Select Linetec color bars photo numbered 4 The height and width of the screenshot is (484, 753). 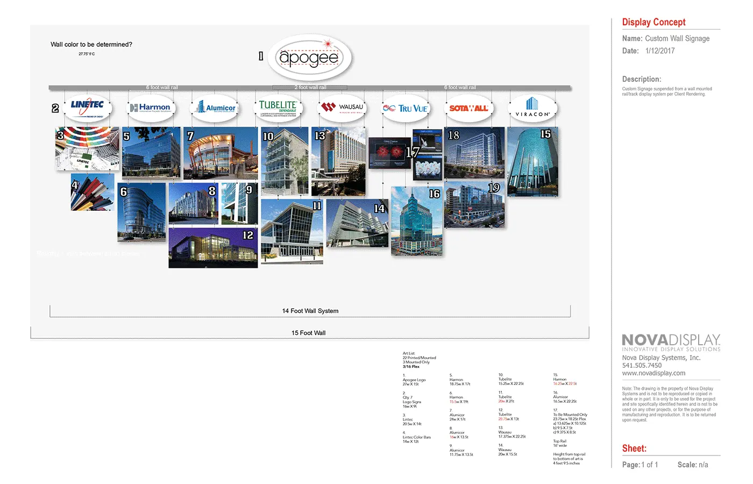tap(92, 192)
